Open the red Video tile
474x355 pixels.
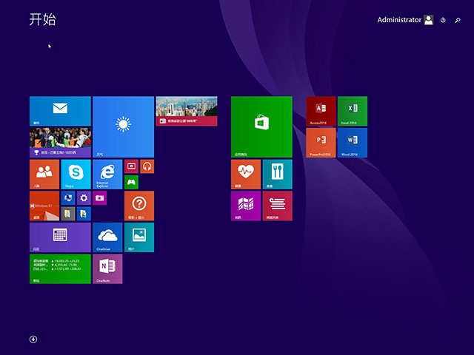131,166
